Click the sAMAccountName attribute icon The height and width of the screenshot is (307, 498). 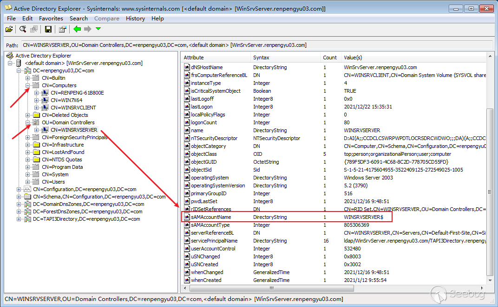187,217
